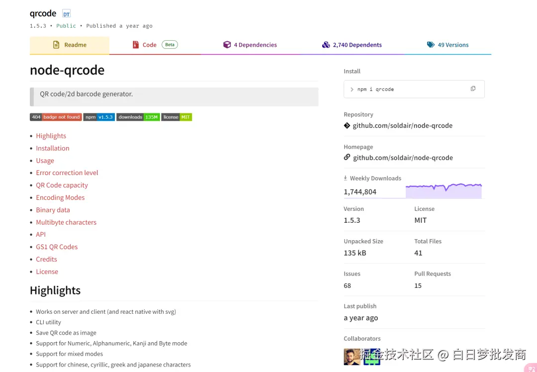537x372 pixels.
Task: Click the Beta label on Code tab
Action: 170,45
